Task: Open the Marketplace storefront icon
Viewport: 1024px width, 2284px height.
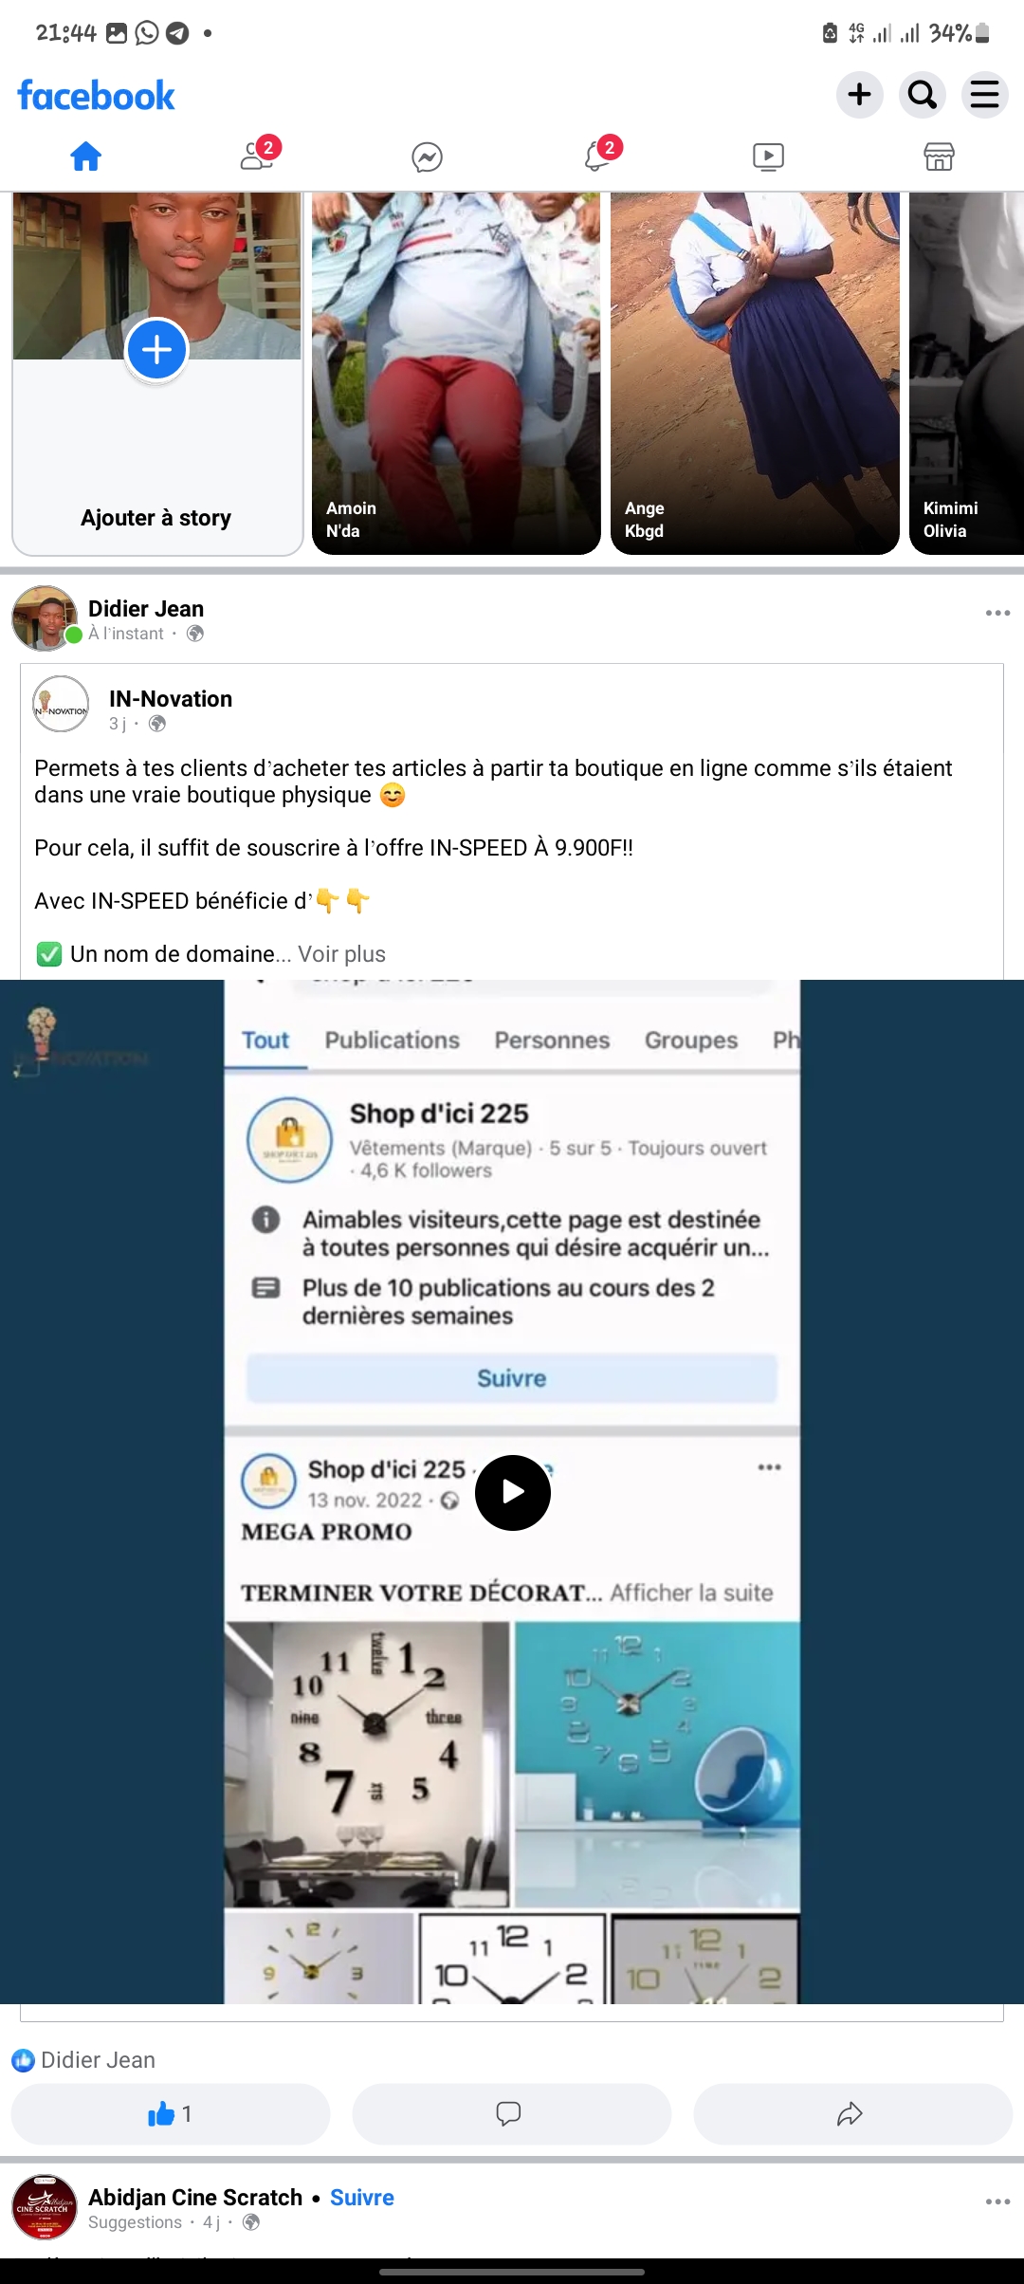Action: click(939, 157)
